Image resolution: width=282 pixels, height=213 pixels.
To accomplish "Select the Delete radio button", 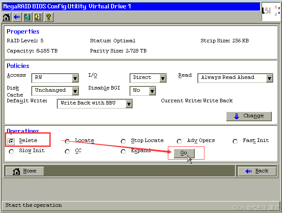I will click(11, 142).
